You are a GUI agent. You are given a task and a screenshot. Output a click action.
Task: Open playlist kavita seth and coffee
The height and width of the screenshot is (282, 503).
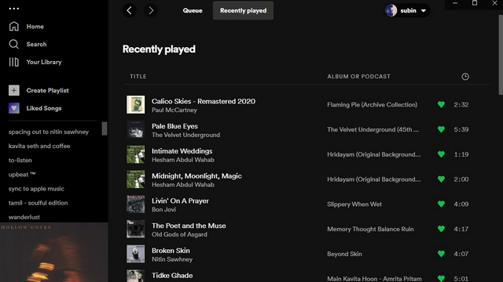(39, 146)
